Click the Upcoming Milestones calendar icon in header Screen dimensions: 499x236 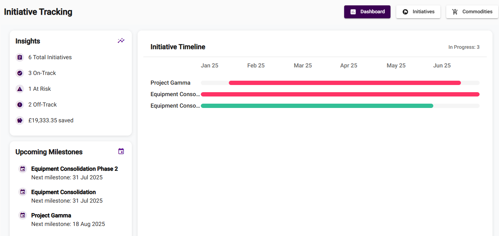click(121, 151)
